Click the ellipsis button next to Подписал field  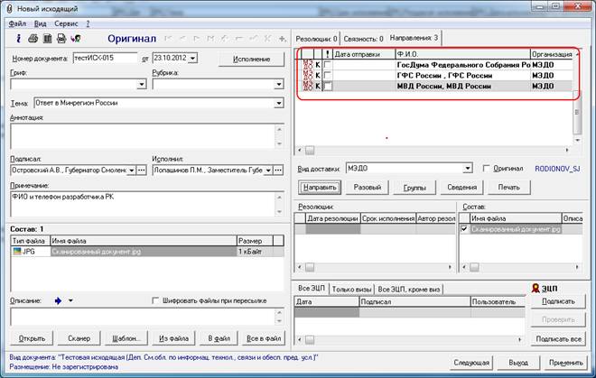pos(140,170)
